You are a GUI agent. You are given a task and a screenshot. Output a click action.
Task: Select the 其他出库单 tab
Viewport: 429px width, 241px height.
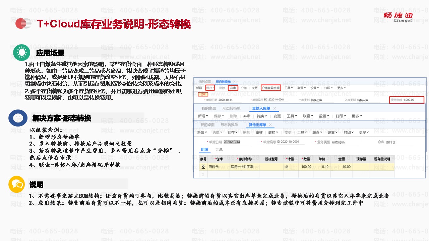pyautogui.click(x=257, y=125)
